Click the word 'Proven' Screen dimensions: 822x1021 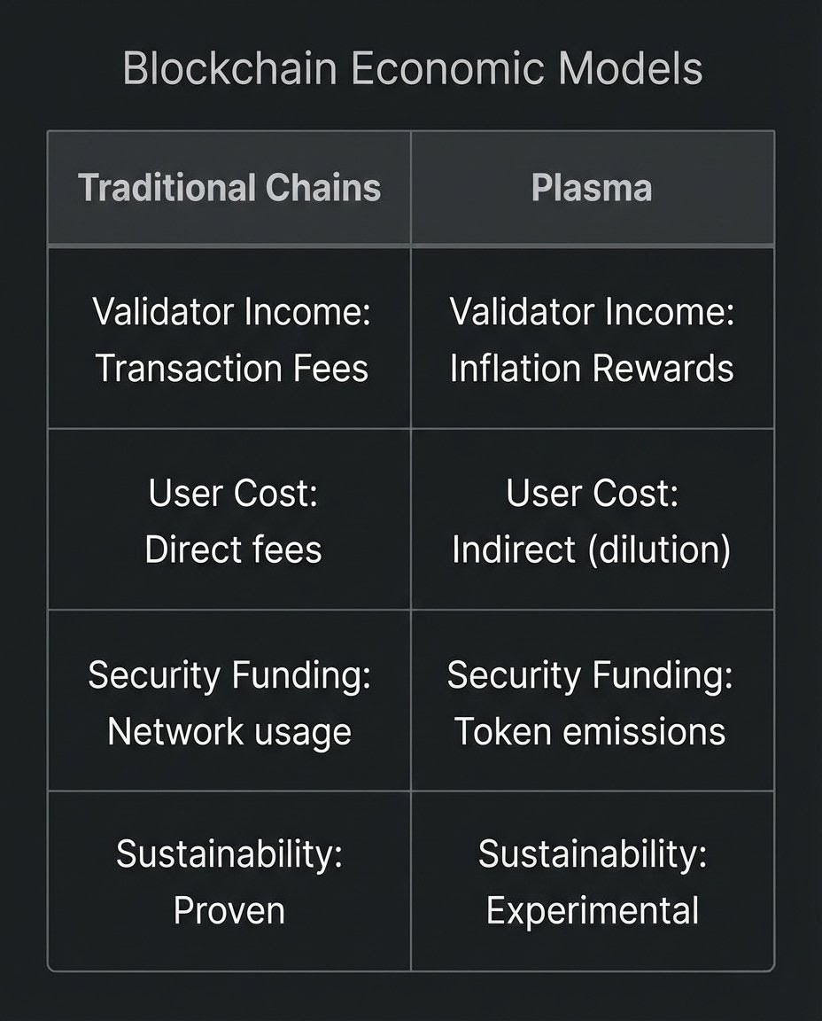click(x=229, y=910)
